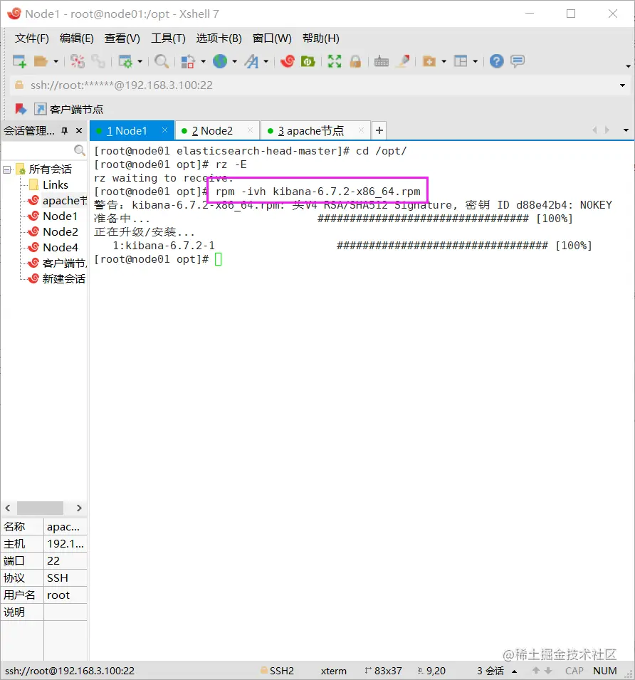635x680 pixels.
Task: Open the 选项卡(B) menu
Action: pos(219,38)
